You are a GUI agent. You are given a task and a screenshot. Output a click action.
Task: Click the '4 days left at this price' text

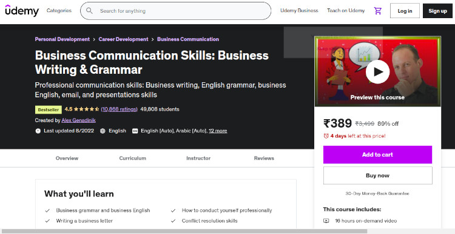(358, 135)
